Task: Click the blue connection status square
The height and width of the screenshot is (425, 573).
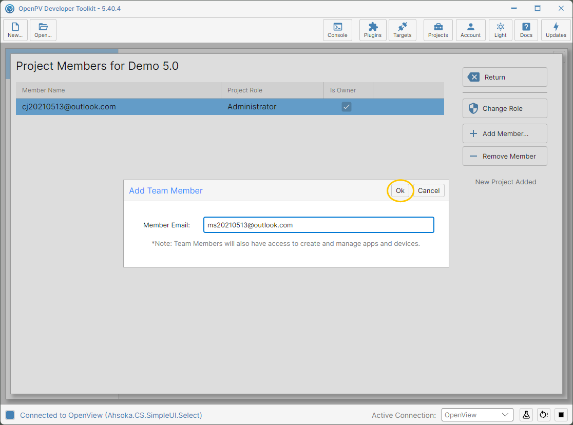Action: [10, 415]
